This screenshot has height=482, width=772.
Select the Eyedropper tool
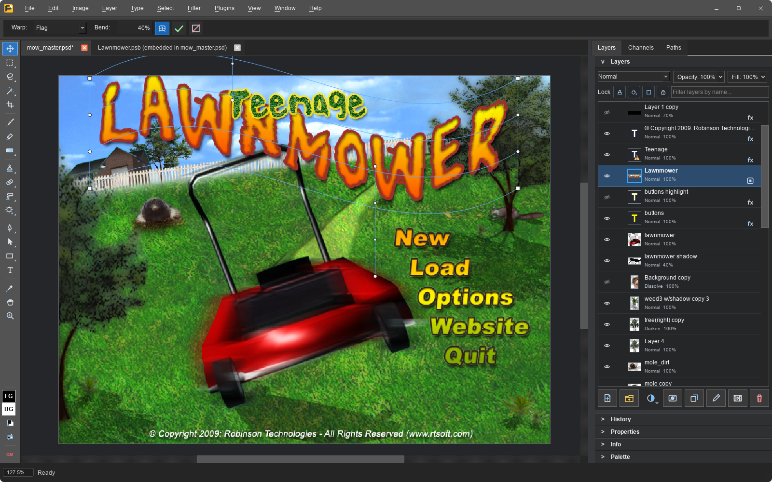(x=10, y=288)
